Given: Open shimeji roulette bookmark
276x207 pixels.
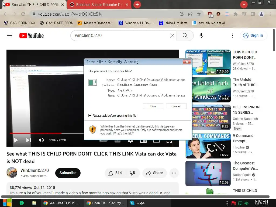Looking at the screenshot, I should pyautogui.click(x=173, y=23).
